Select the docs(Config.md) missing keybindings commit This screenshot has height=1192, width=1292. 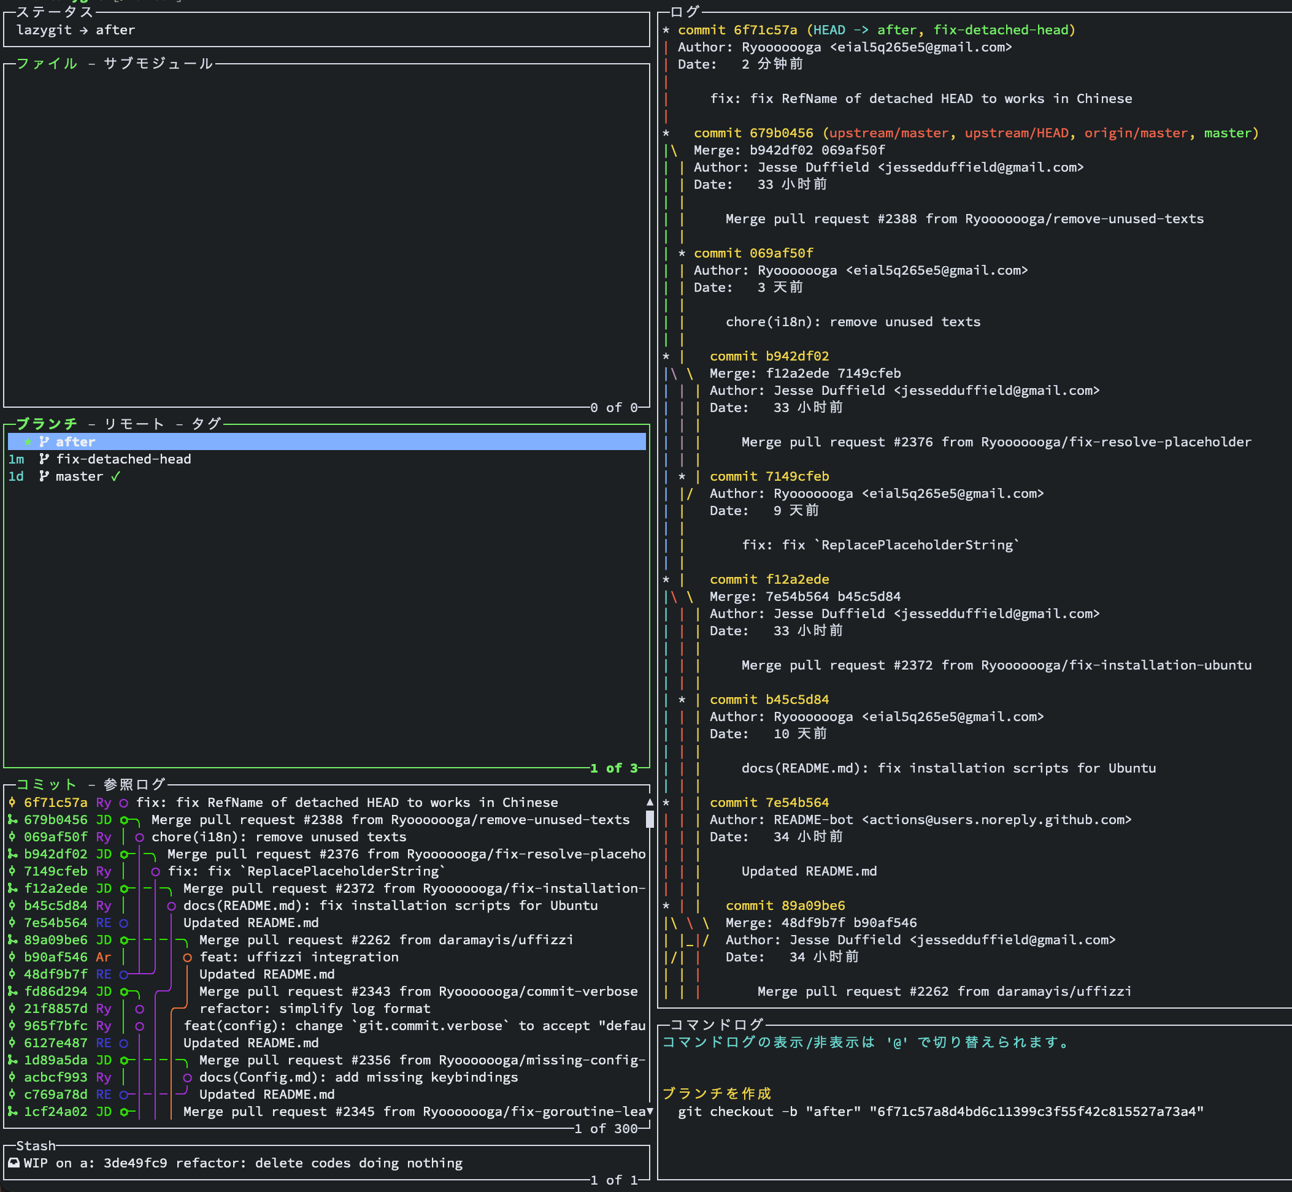(358, 1077)
